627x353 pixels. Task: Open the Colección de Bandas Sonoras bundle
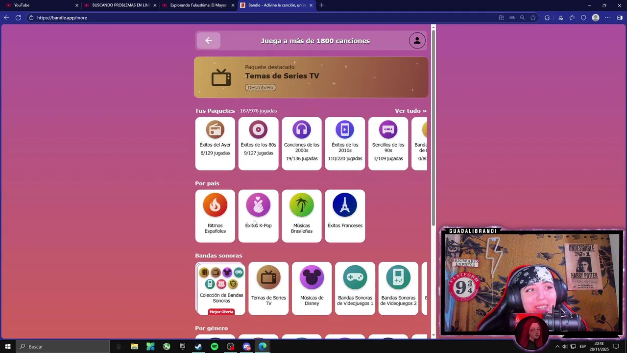coord(221,288)
